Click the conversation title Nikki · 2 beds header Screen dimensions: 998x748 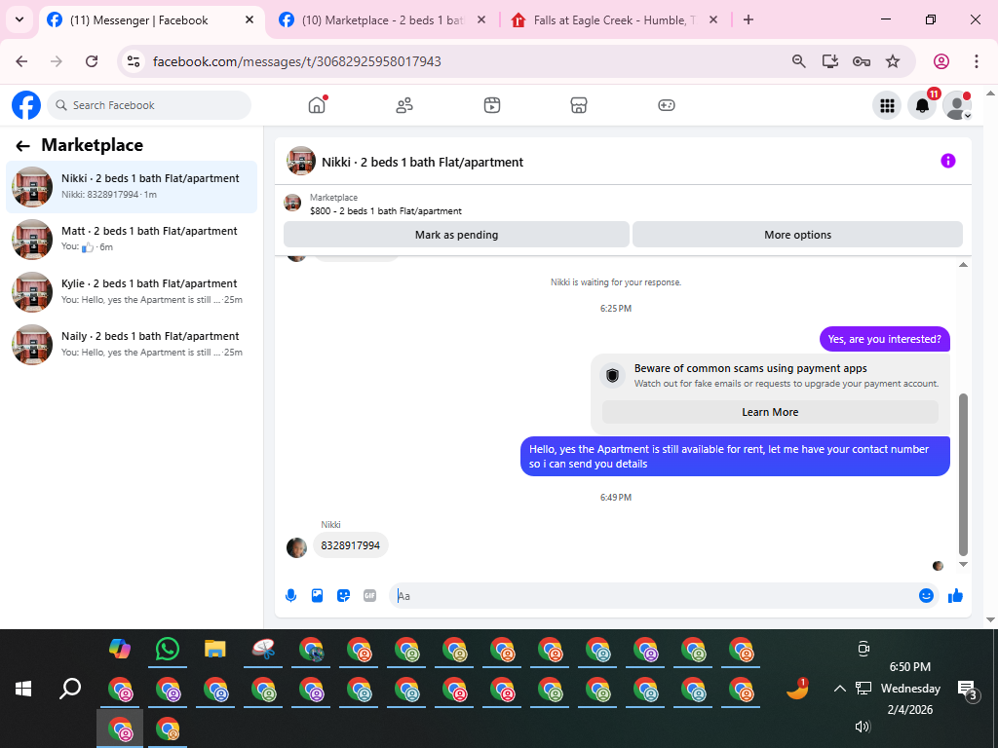pos(423,163)
